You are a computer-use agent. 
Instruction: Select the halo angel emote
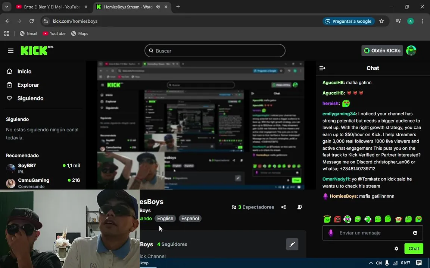pos(327,219)
